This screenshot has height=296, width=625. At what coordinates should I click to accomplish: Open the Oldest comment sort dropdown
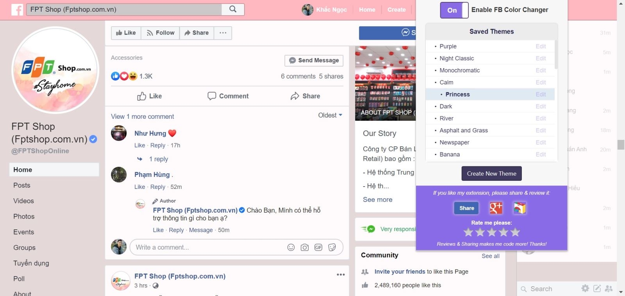330,115
